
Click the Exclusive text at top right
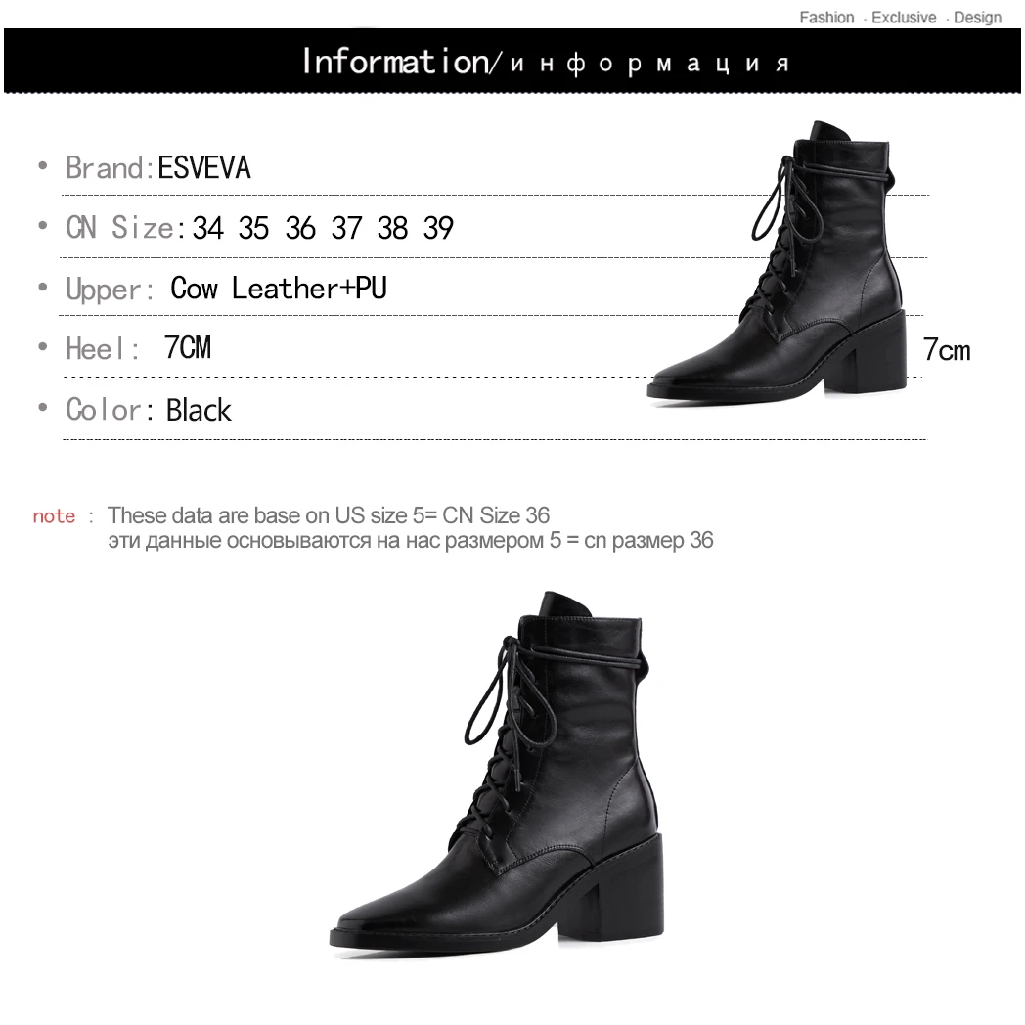pyautogui.click(x=904, y=18)
